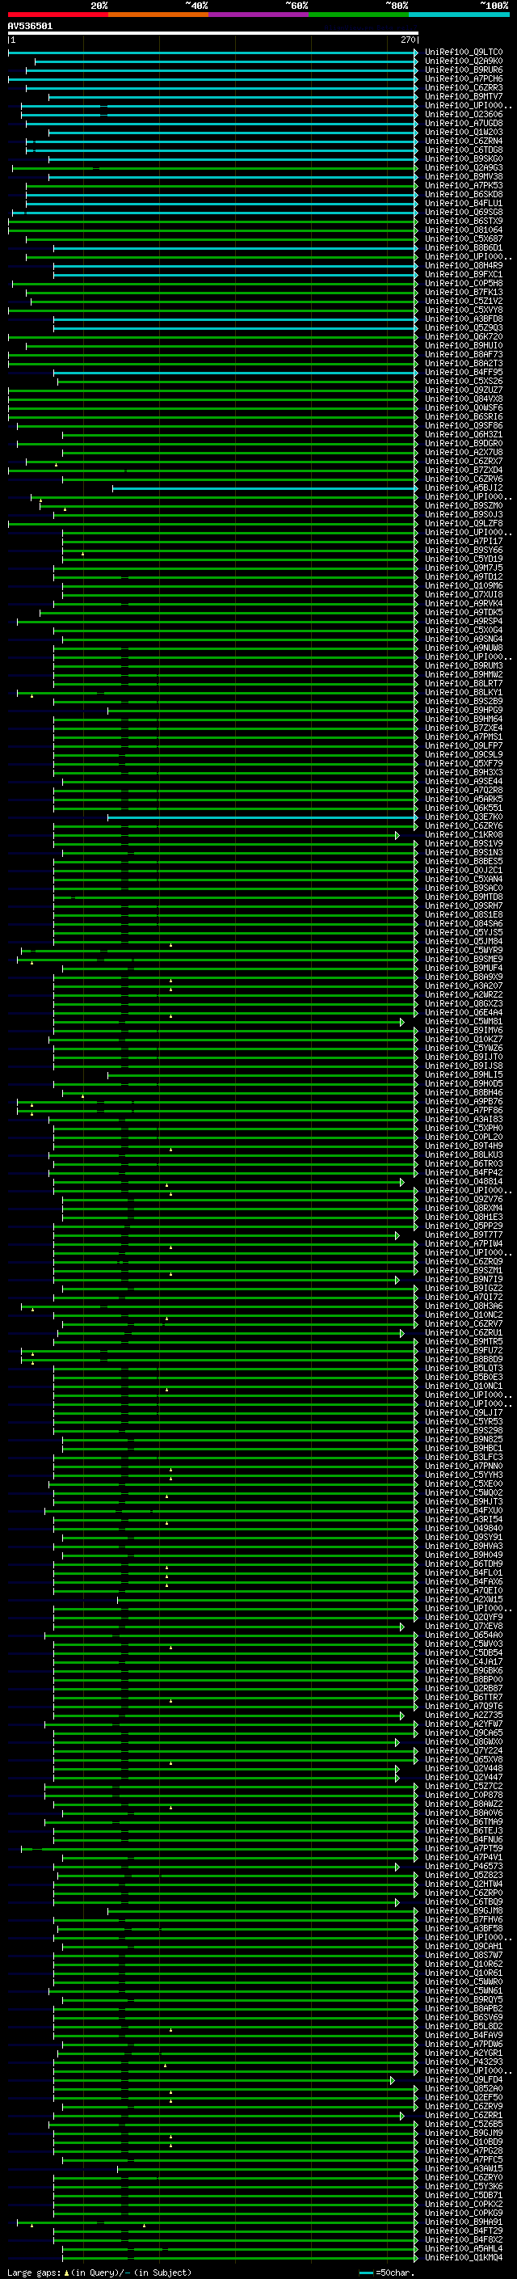
Task: Click the query end position 270
Action: (407, 40)
